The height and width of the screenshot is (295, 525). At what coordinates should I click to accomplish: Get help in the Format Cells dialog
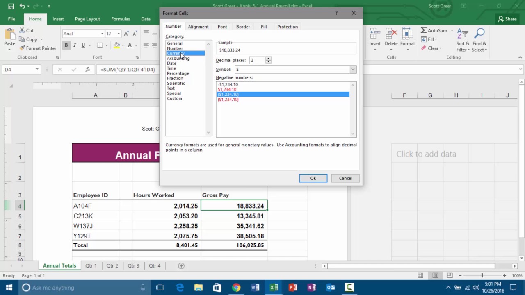point(336,13)
